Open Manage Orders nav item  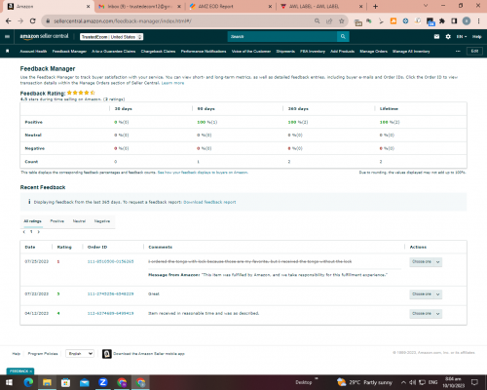pyautogui.click(x=374, y=52)
